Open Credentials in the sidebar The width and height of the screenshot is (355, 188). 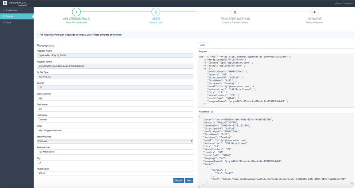[17, 11]
